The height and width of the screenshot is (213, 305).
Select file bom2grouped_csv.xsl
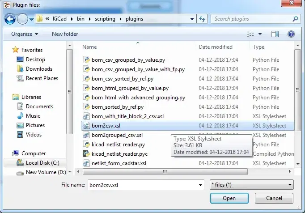click(117, 135)
